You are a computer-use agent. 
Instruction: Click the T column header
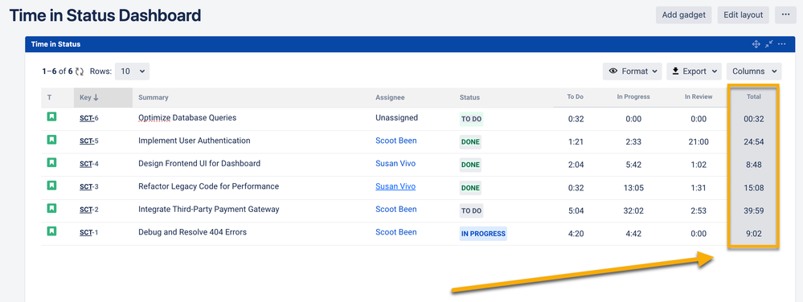click(x=50, y=97)
